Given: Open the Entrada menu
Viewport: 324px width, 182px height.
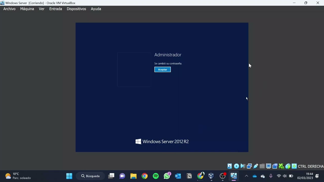Looking at the screenshot, I should point(56,9).
